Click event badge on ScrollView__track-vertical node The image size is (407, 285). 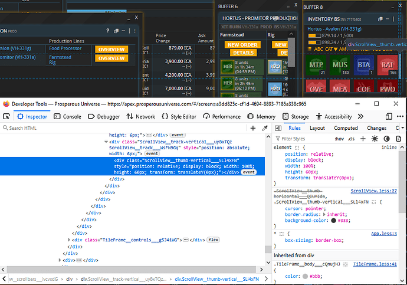tap(152, 153)
